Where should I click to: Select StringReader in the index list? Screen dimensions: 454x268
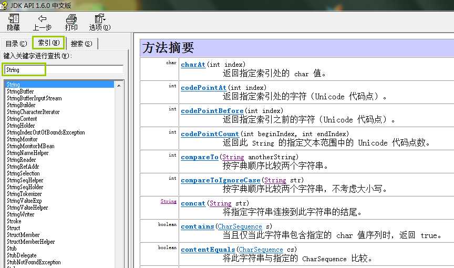[x=21, y=160]
